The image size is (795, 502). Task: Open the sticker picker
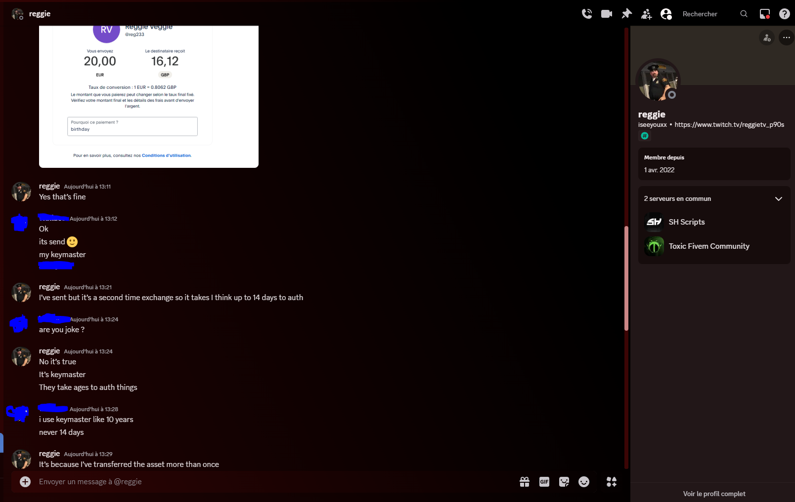click(564, 482)
